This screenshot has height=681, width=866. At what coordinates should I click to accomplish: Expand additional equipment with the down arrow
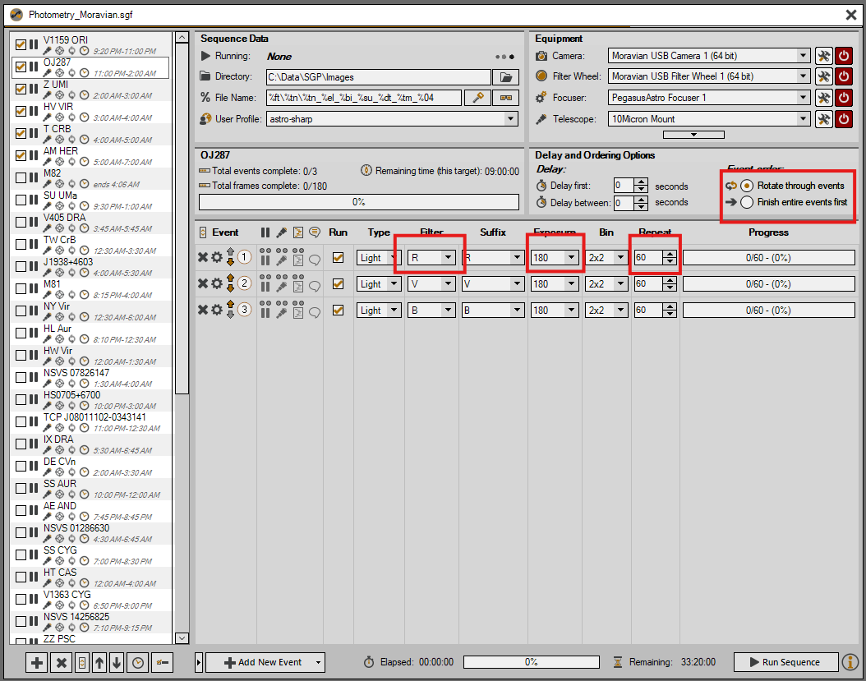tap(693, 135)
